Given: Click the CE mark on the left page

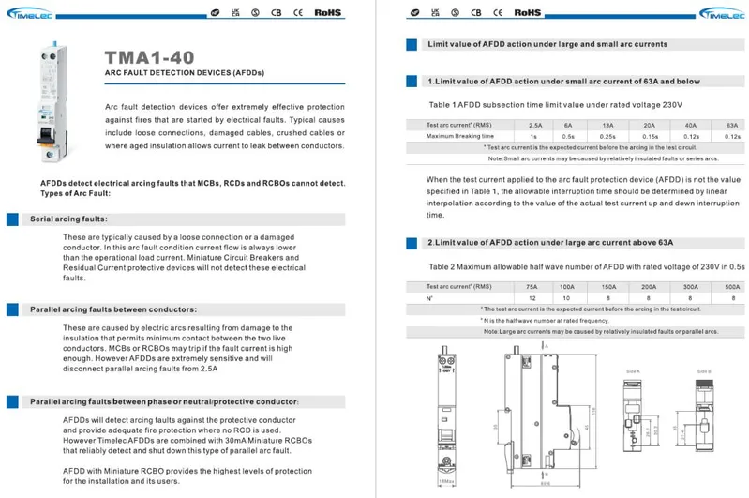Looking at the screenshot, I should (298, 13).
